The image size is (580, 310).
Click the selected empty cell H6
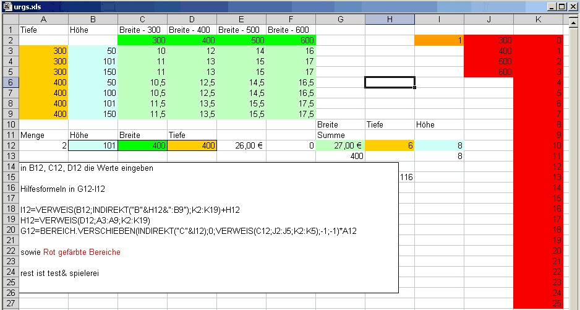pos(390,82)
